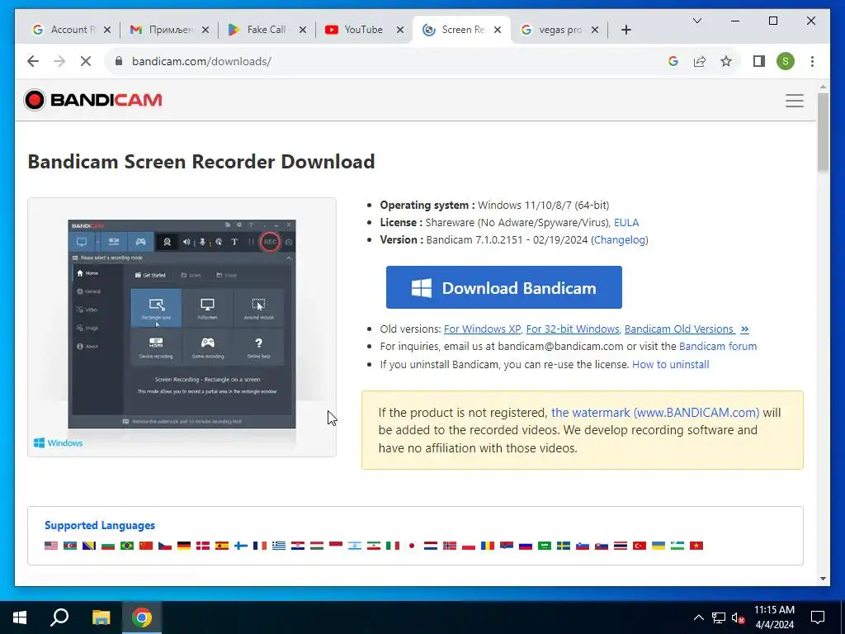
Task: Share this page via the share icon
Action: point(700,61)
